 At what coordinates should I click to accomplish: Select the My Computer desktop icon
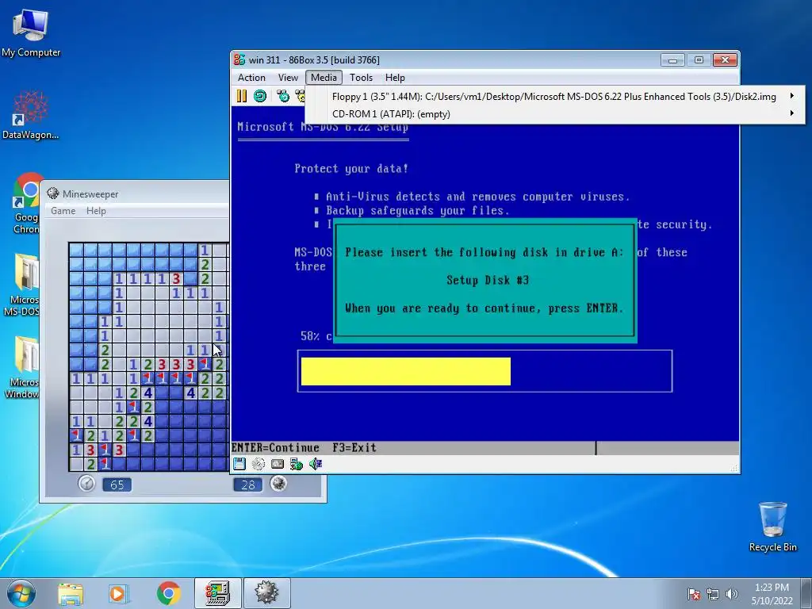click(x=31, y=32)
